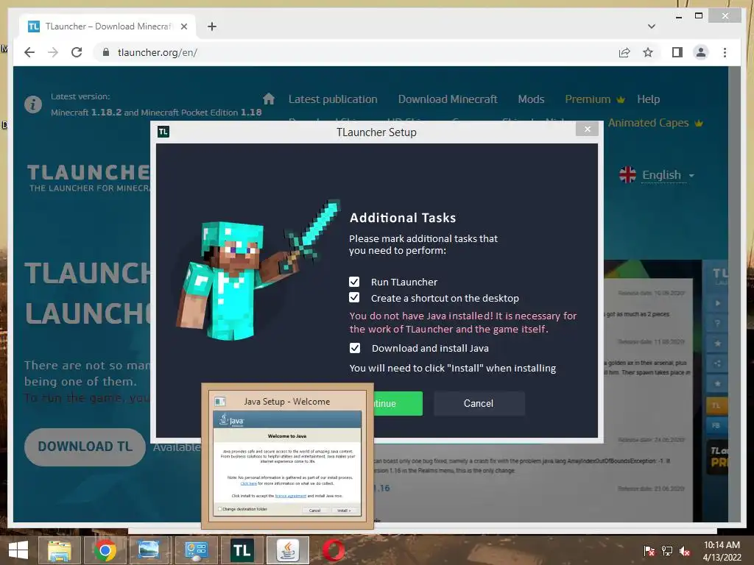Open Chrome side panel

677,52
